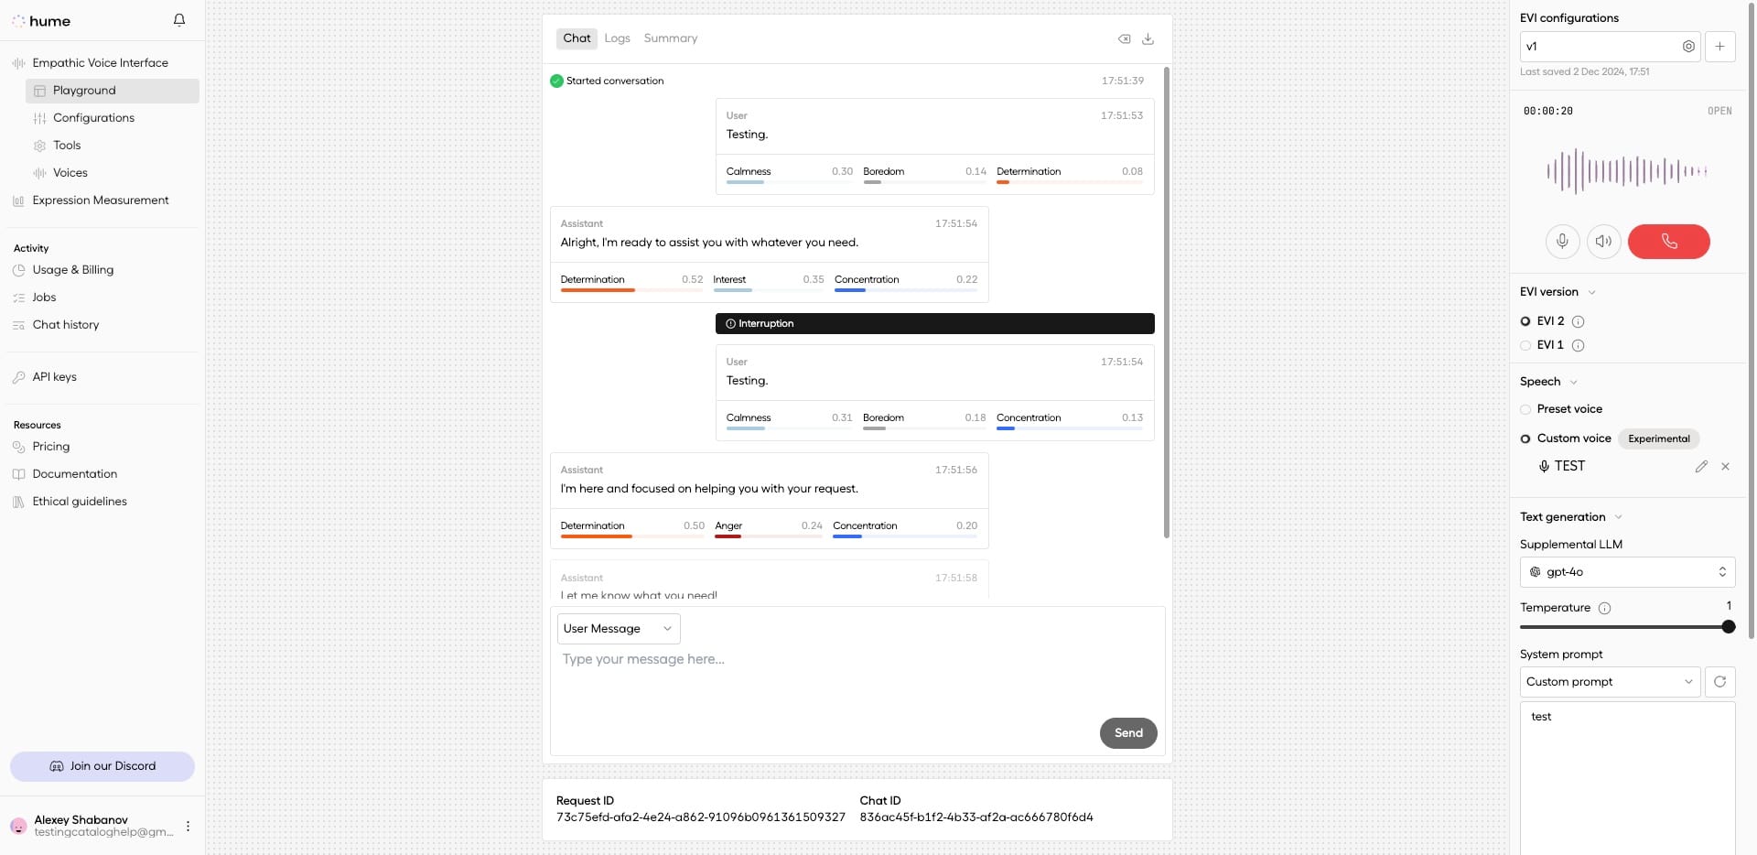Collapse the Text generation section
Viewport: 1757px width, 855px height.
(1618, 517)
